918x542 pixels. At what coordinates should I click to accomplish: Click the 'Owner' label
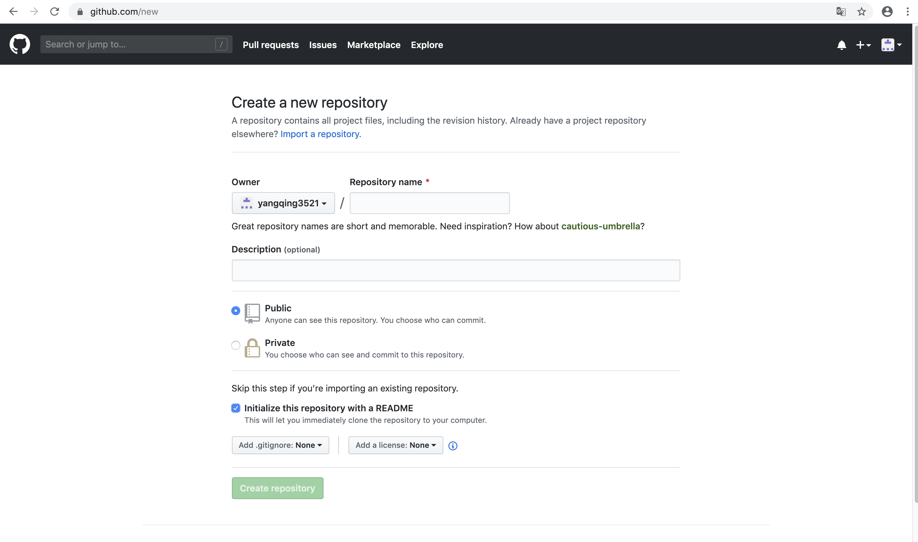(245, 182)
